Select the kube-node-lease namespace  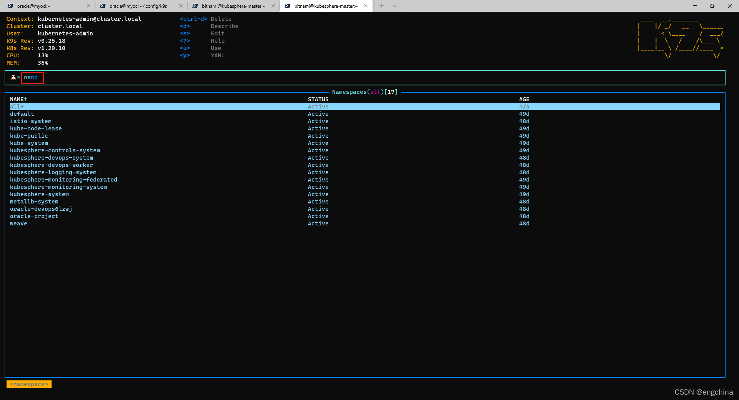pos(365,128)
